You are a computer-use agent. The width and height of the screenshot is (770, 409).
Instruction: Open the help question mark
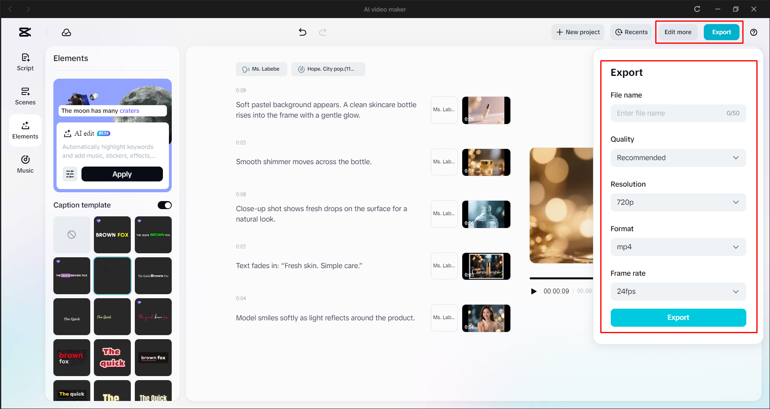coord(754,32)
